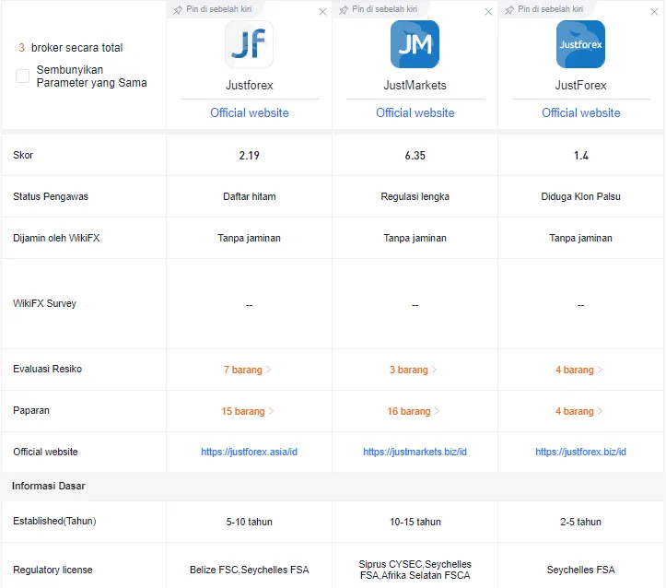The height and width of the screenshot is (588, 666).
Task: Click Siprus CYSEC,Seychelles FSA license cell
Action: 415,570
